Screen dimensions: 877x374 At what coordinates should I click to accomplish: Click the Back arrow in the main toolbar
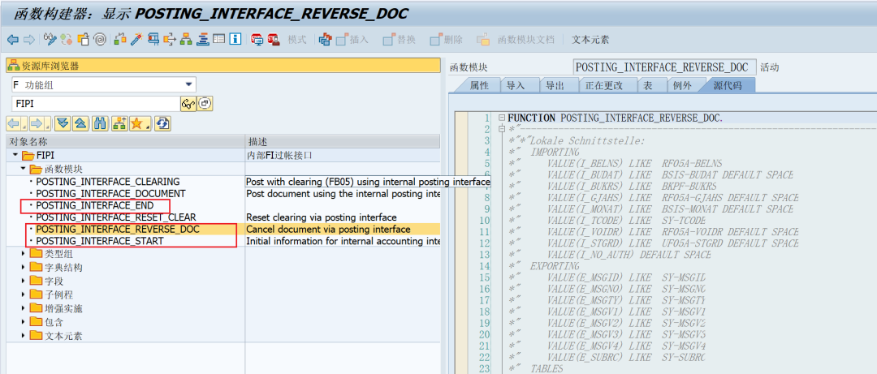point(13,40)
